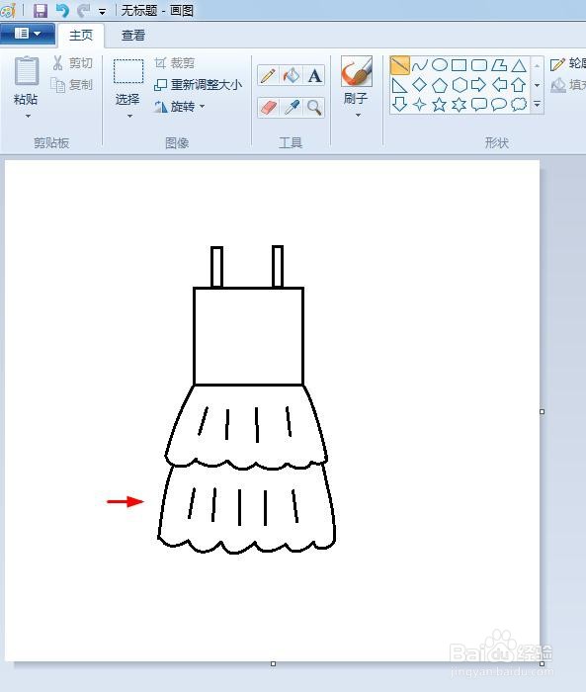
Task: Click the 刷子 brush icon
Action: point(357,71)
